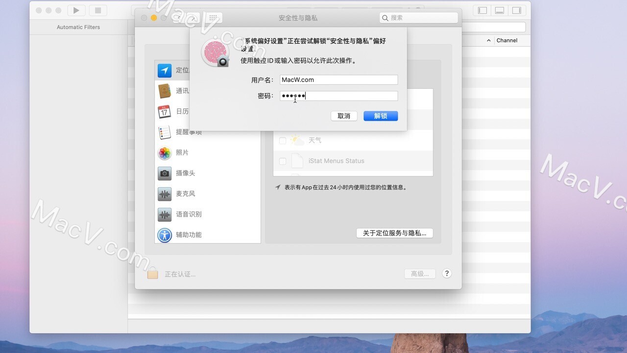Screen dimensions: 627x353
Task: Select the 定位 location services icon in the sidebar
Action: (165, 71)
